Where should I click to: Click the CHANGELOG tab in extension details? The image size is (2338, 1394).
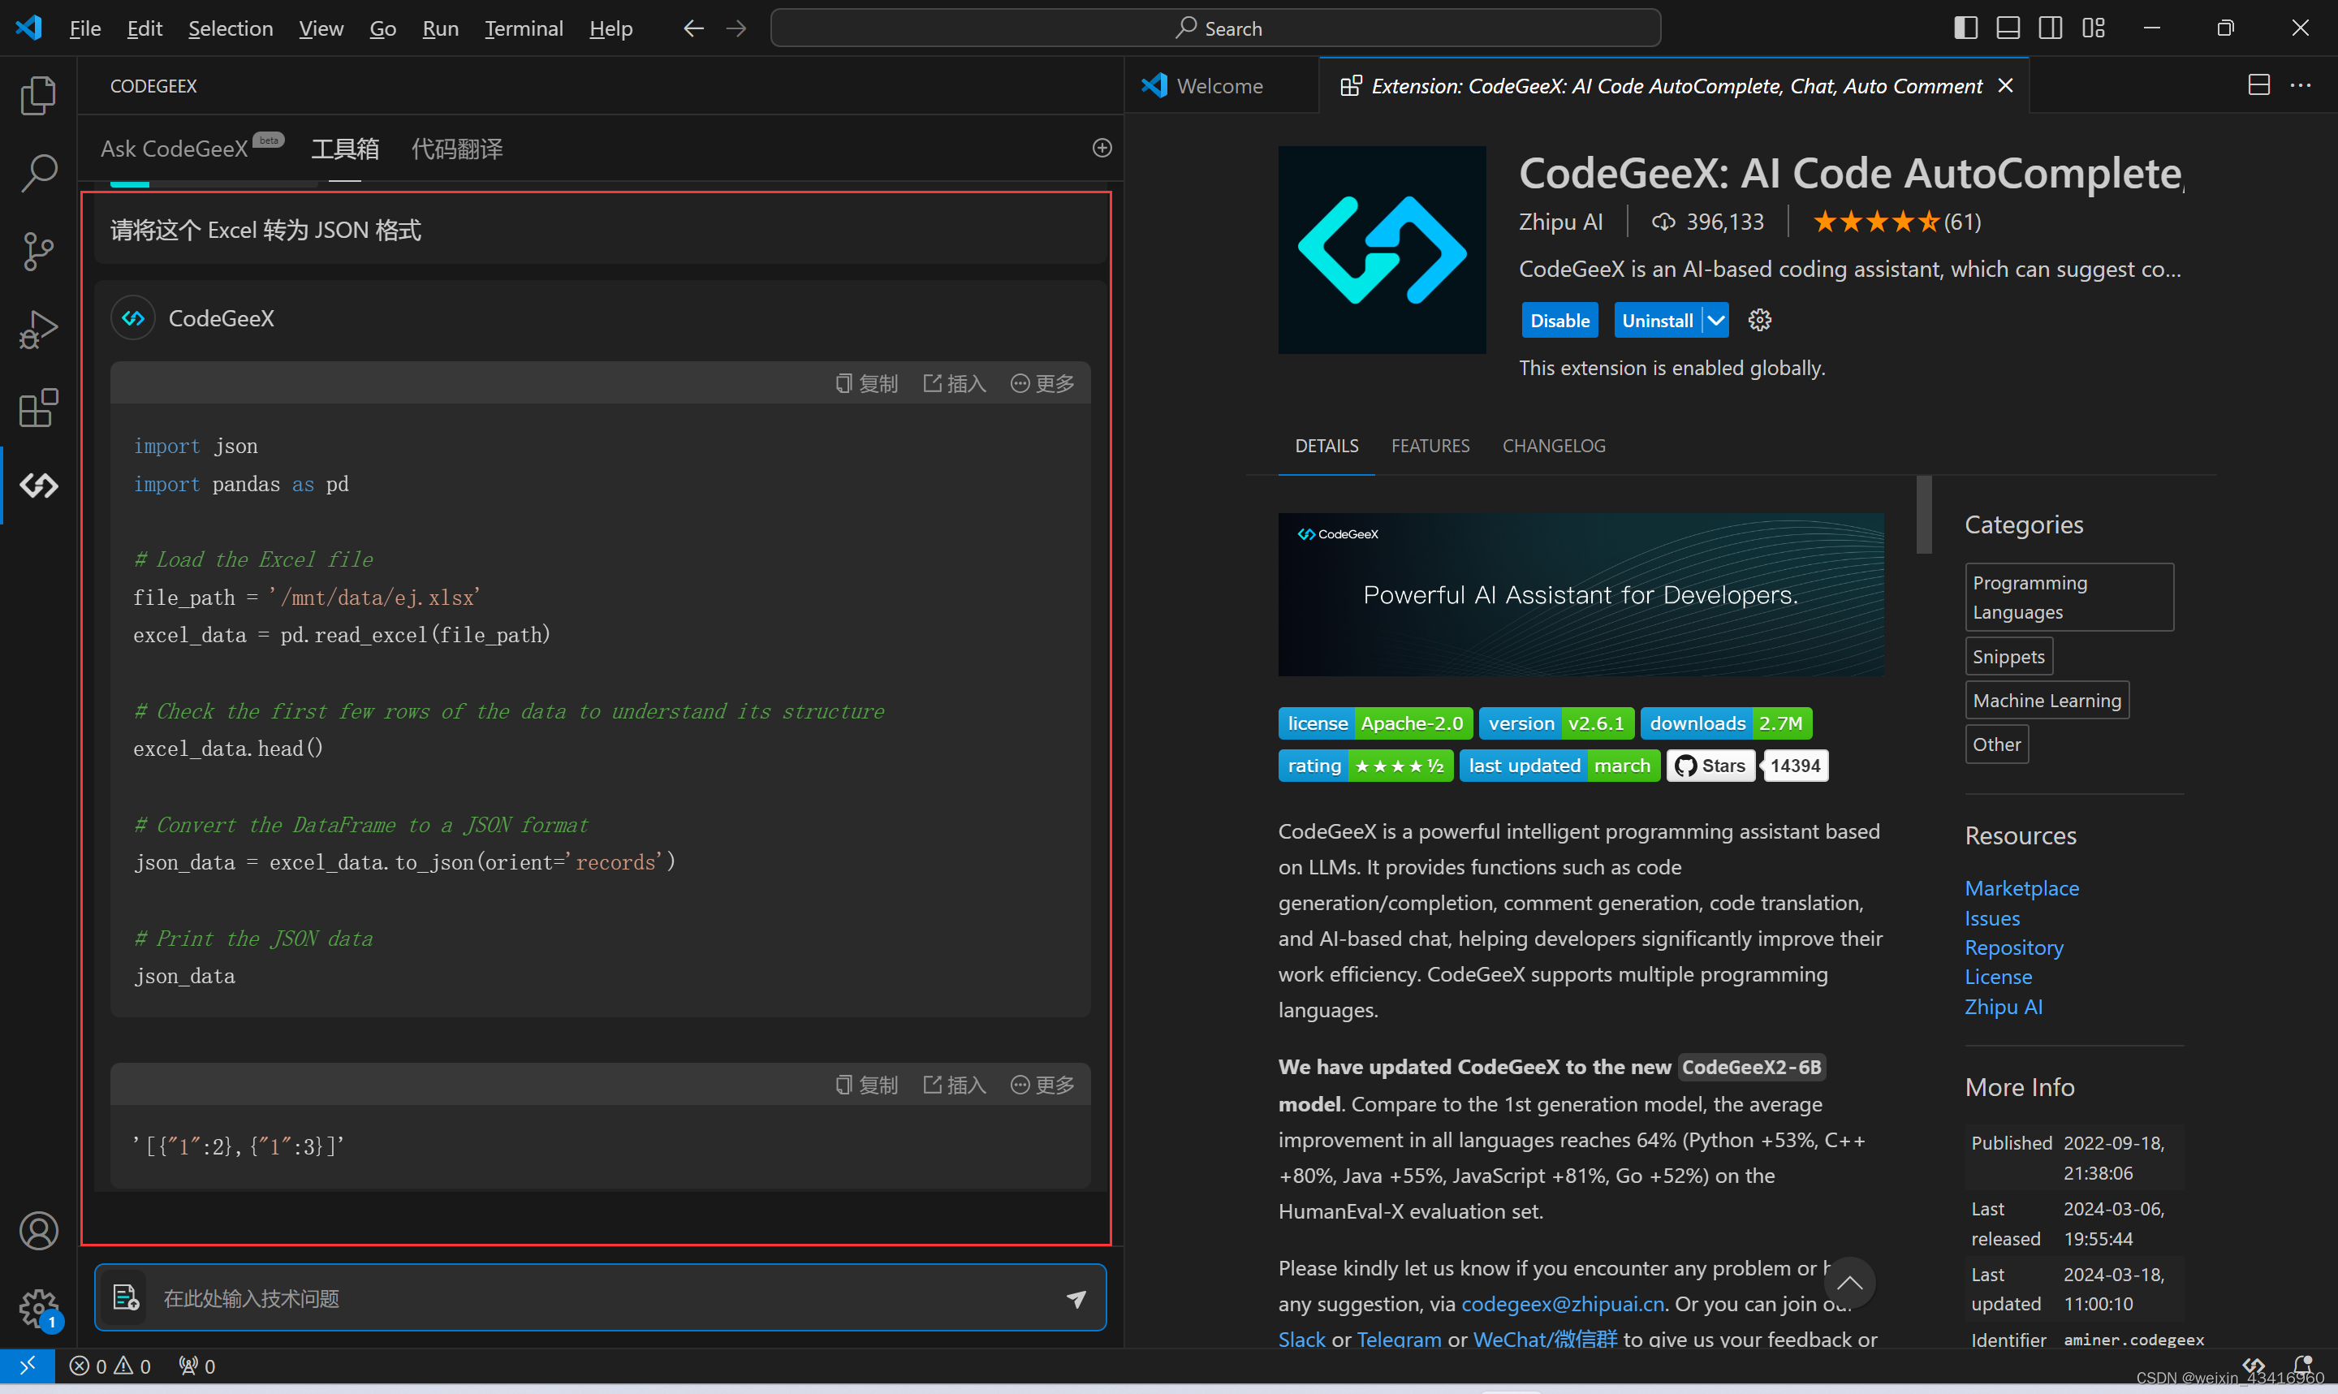coord(1555,445)
